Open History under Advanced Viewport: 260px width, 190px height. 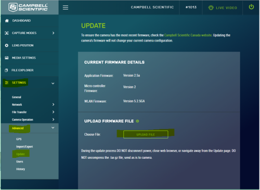click(21, 169)
